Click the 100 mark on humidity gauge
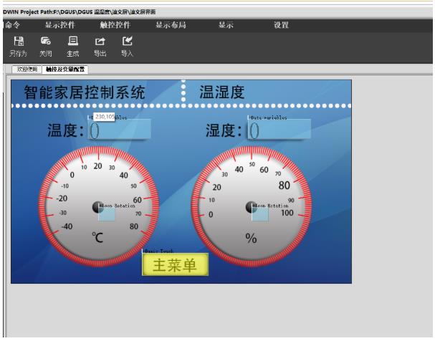Image resolution: width=435 pixels, height=341 pixels. click(x=287, y=213)
